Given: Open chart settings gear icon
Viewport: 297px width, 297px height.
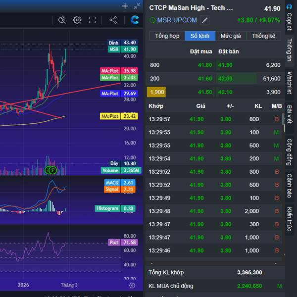Looking at the screenshot, I should tap(77, 20).
